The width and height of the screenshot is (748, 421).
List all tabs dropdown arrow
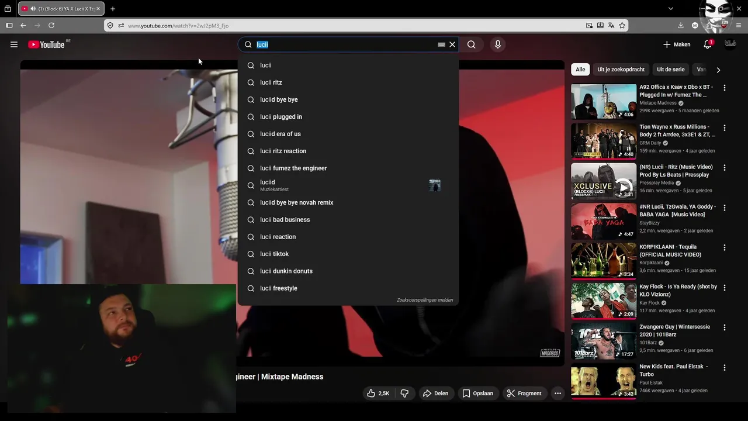click(x=671, y=9)
